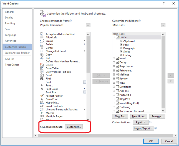Uncheck the PerfectIt 3 checkbox
179x146 pixels.
pos(117,95)
